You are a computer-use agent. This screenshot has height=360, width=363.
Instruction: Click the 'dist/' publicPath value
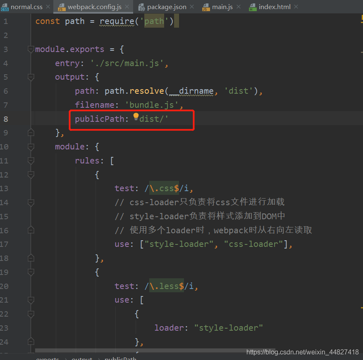point(152,119)
